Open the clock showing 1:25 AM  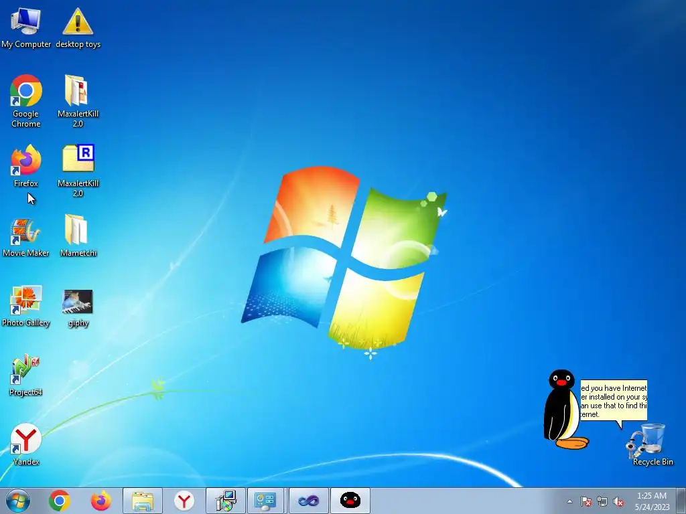point(652,501)
